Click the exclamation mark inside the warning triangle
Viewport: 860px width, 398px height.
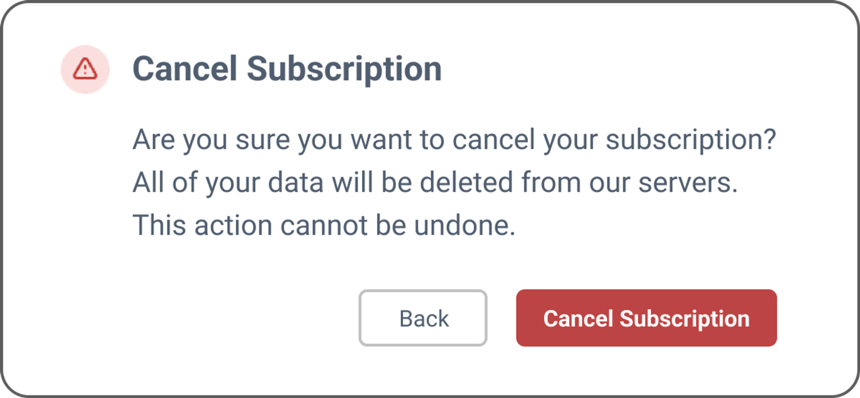coord(85,70)
